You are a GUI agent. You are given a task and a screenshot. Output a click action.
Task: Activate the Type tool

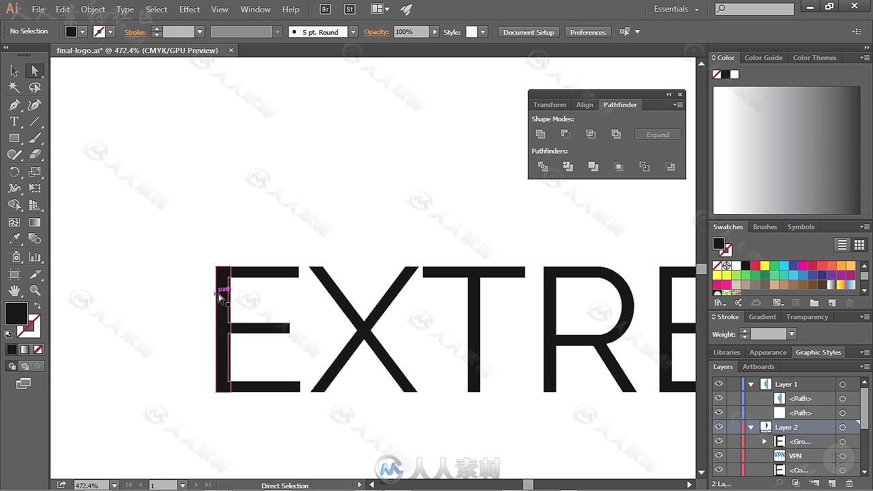pyautogui.click(x=14, y=121)
